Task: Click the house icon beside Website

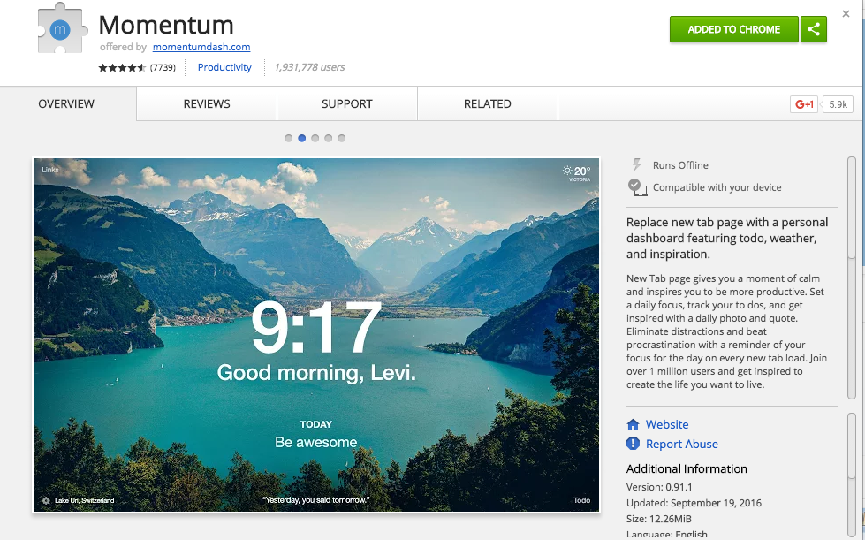Action: (633, 424)
